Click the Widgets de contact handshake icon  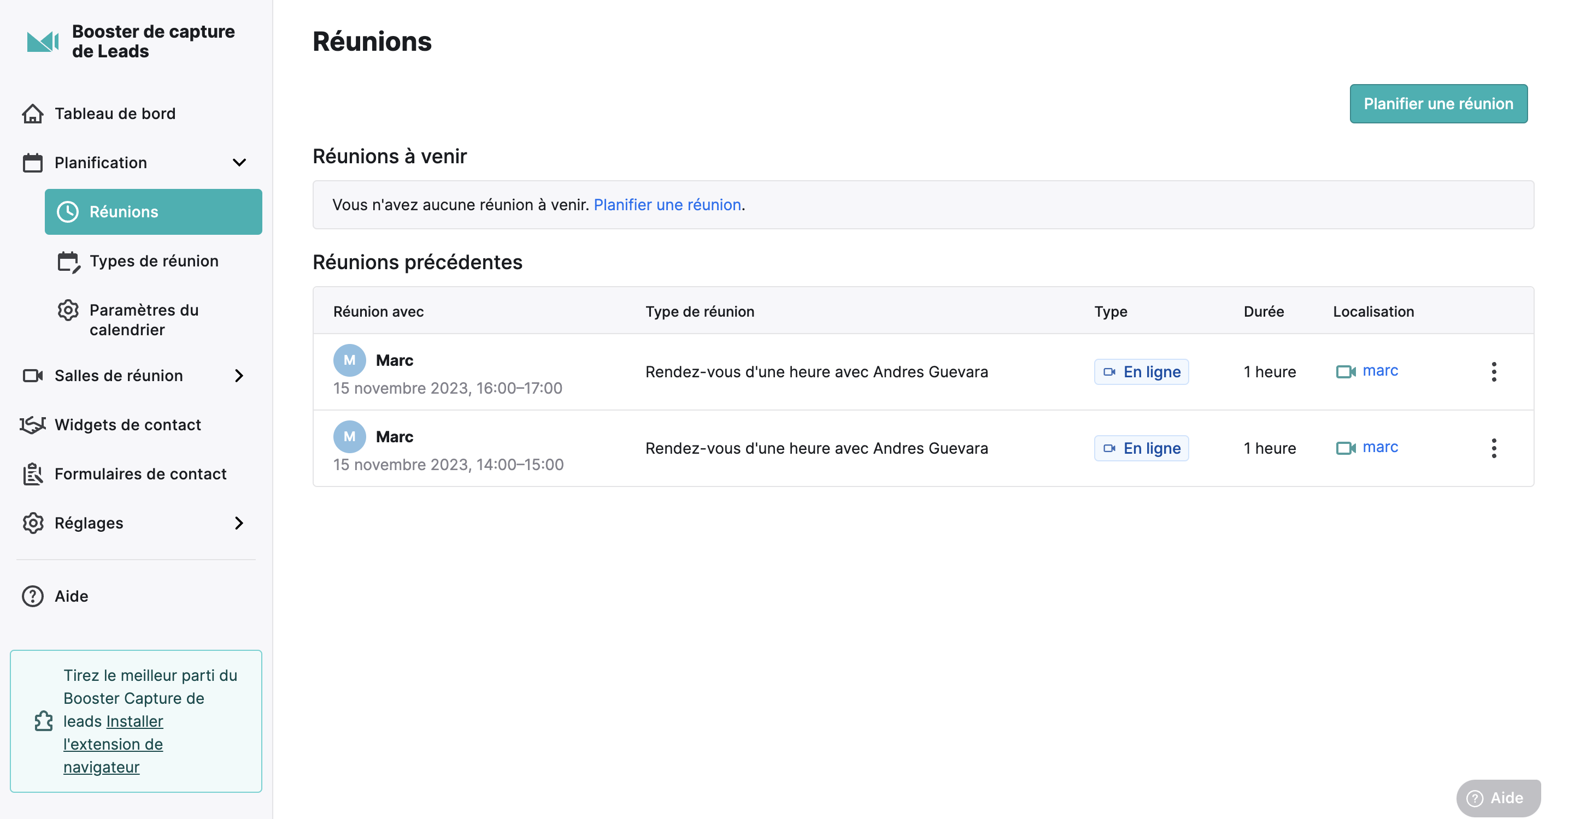(x=32, y=425)
